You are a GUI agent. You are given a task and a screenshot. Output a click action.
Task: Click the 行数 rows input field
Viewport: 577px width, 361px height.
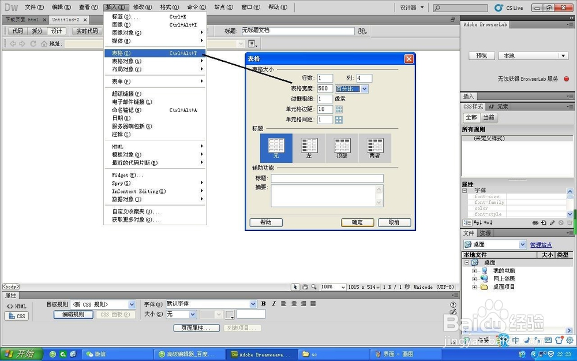click(325, 78)
